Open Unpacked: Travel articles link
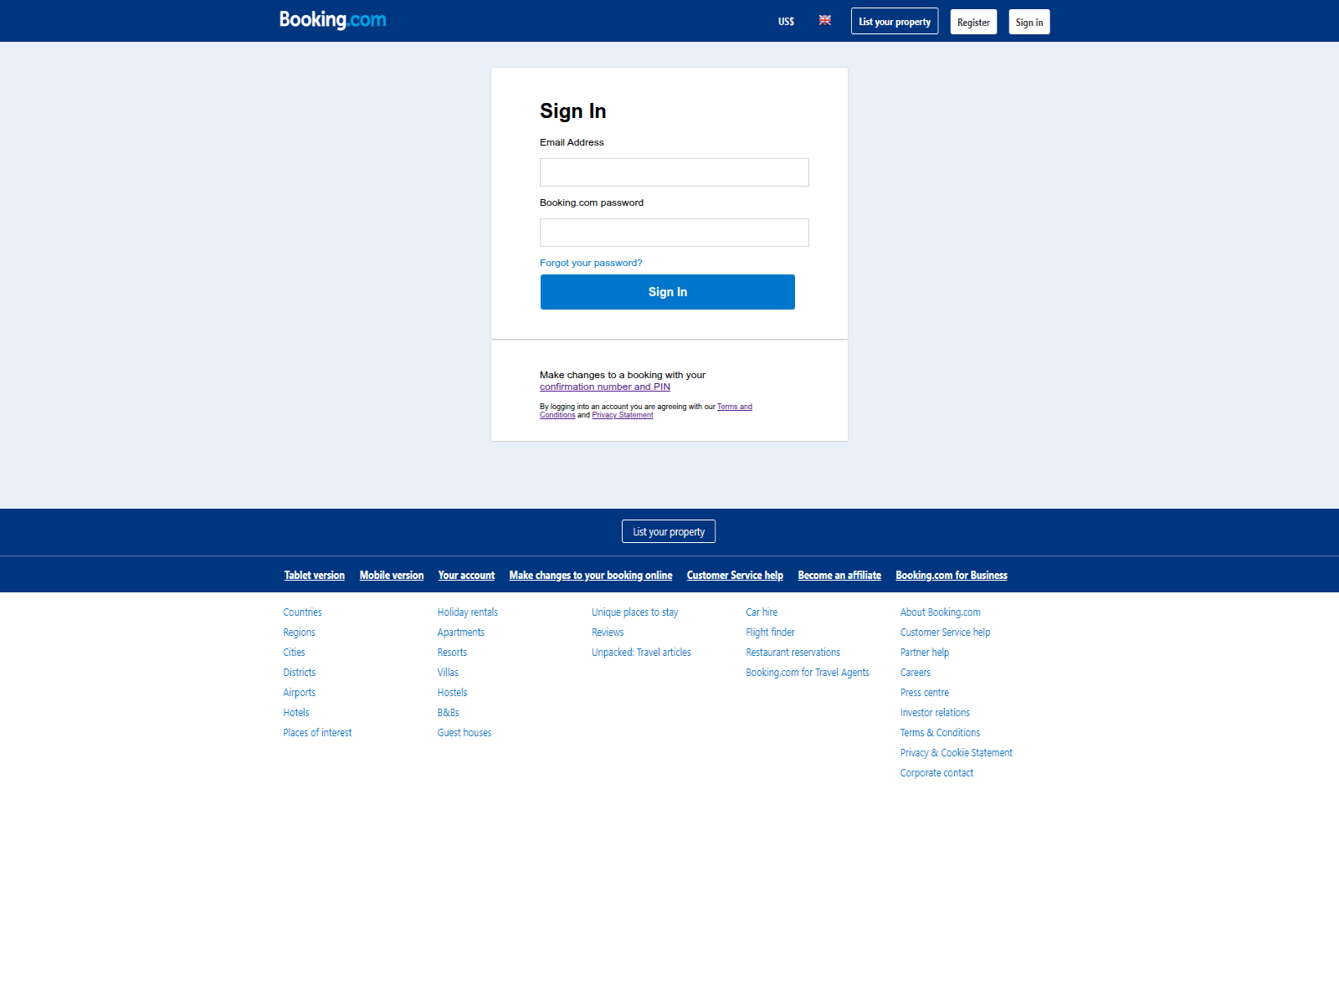 pyautogui.click(x=641, y=653)
